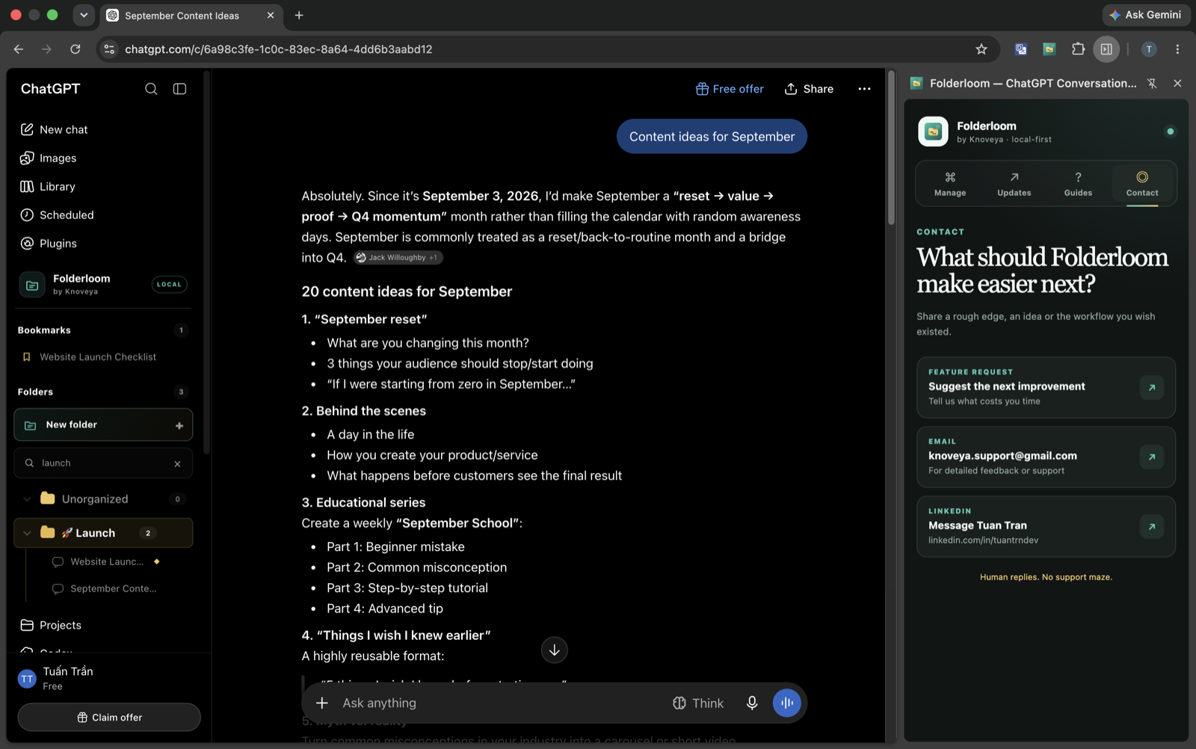Open knoveya.support@gmail.com email card
The width and height of the screenshot is (1196, 749).
coord(1046,457)
